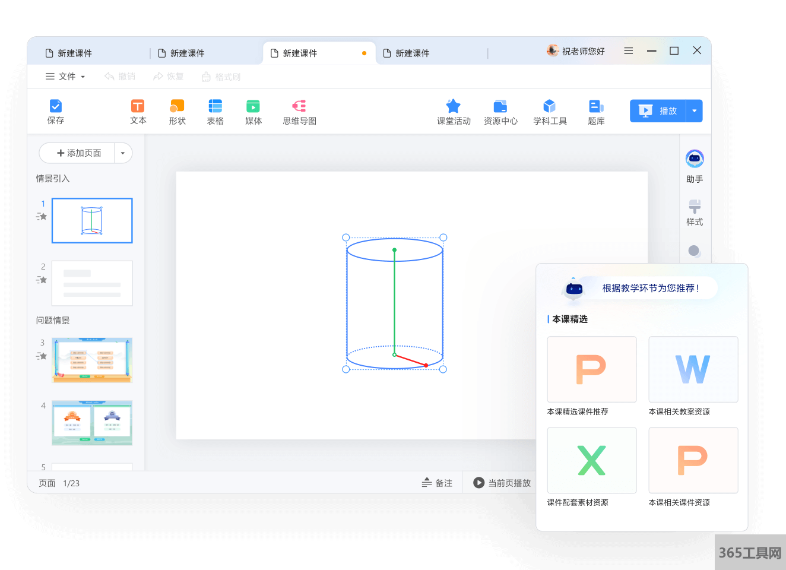Expand the Play button dropdown arrow

[x=694, y=111]
